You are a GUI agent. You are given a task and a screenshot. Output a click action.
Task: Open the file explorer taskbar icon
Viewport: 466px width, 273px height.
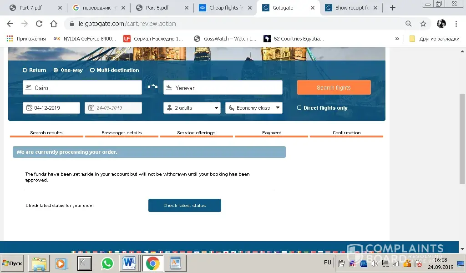pyautogui.click(x=39, y=263)
